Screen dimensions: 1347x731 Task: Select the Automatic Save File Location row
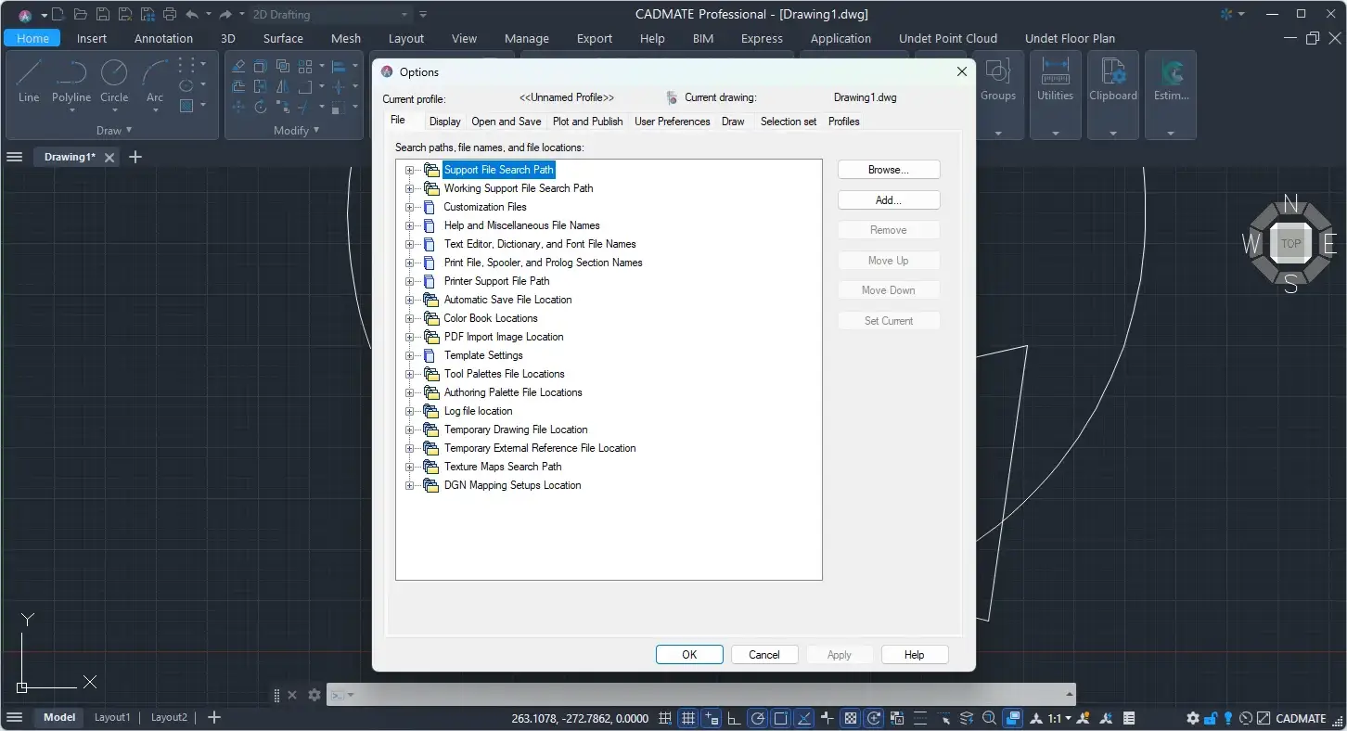coord(507,300)
